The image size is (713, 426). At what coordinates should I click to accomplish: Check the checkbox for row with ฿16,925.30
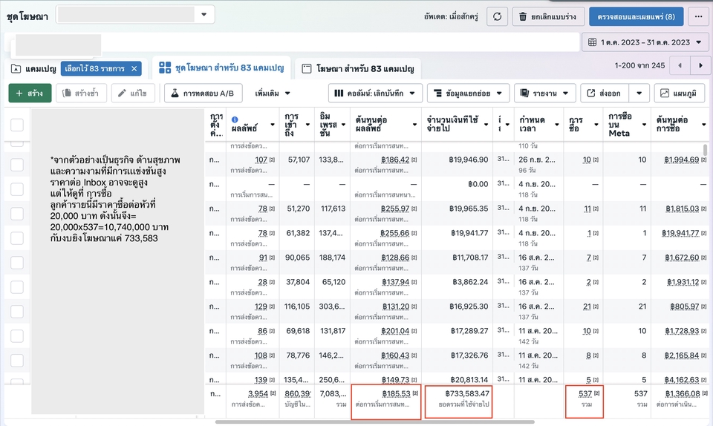17,312
